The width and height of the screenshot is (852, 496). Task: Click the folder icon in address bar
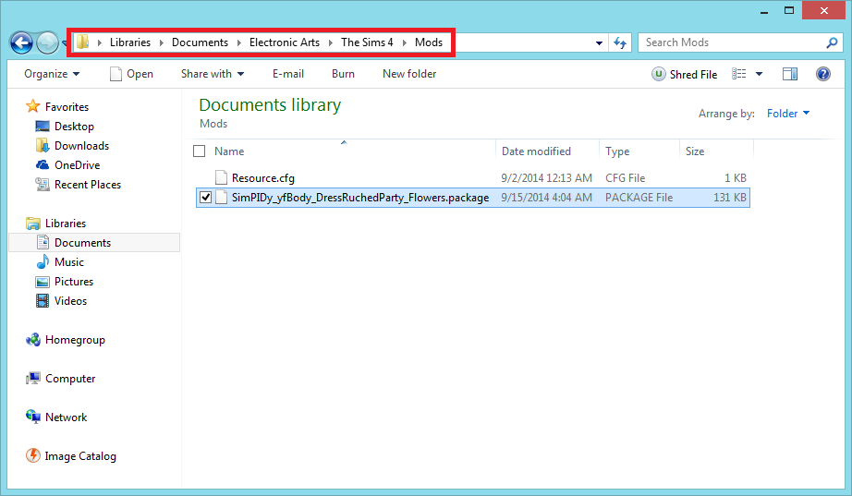82,42
